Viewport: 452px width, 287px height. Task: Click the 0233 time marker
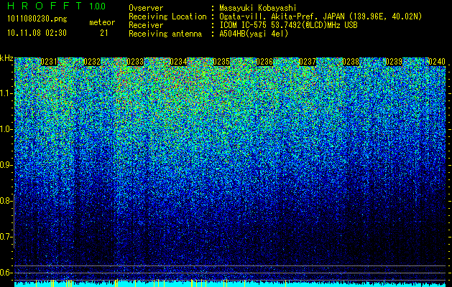135,62
